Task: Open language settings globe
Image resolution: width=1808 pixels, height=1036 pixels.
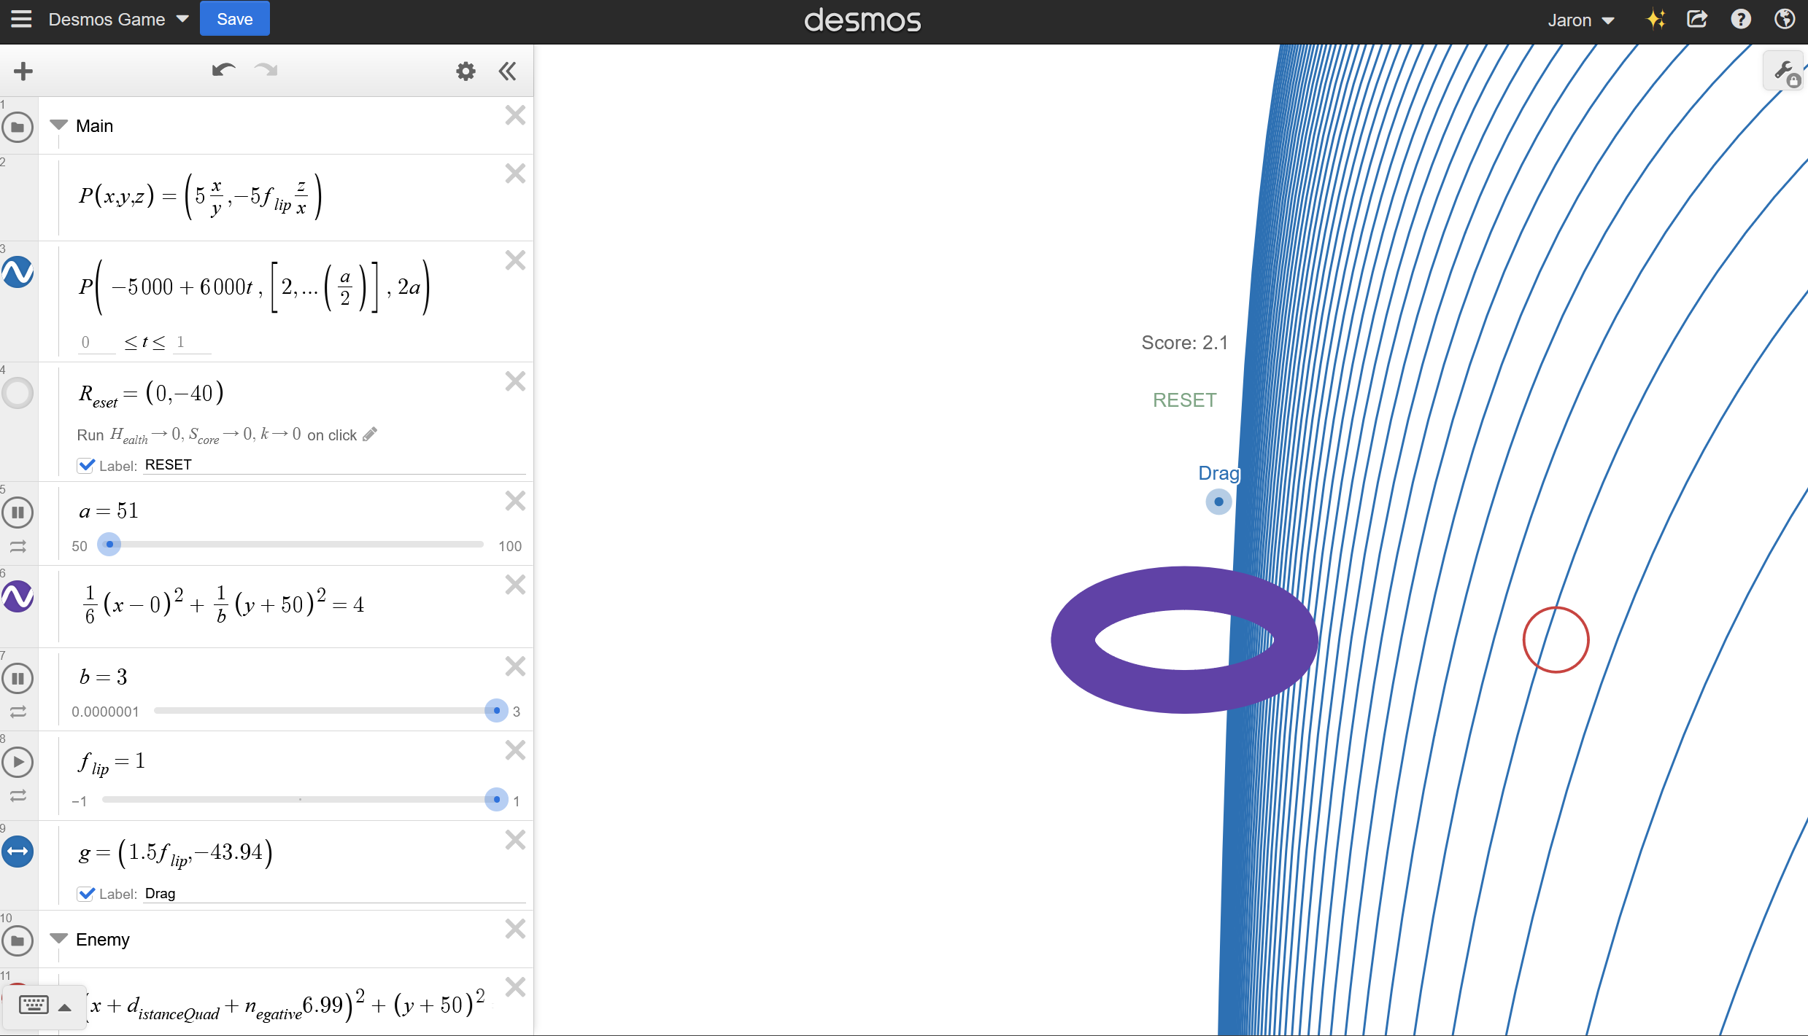Action: (1785, 19)
